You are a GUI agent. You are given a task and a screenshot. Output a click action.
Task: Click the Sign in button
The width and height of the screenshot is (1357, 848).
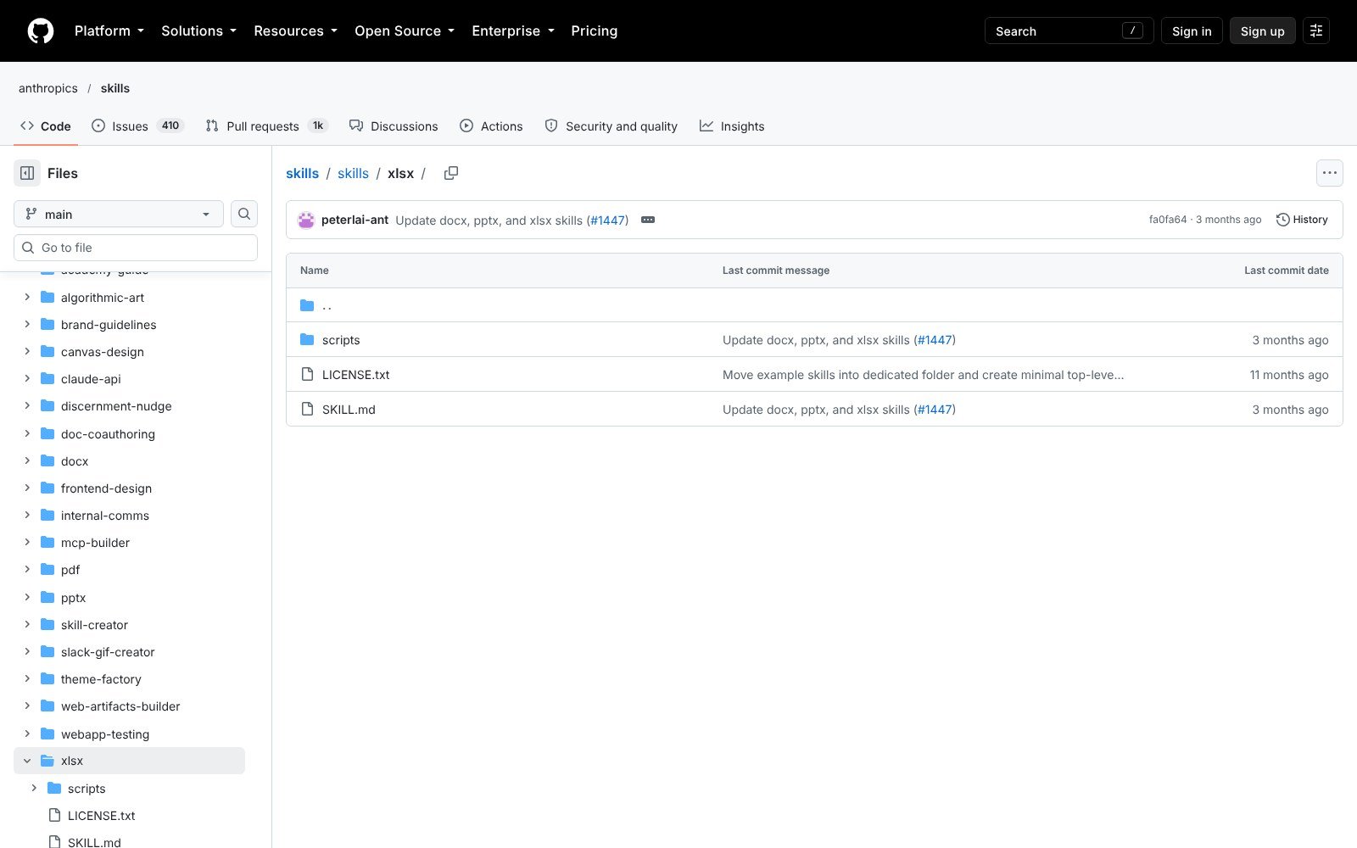pyautogui.click(x=1192, y=31)
